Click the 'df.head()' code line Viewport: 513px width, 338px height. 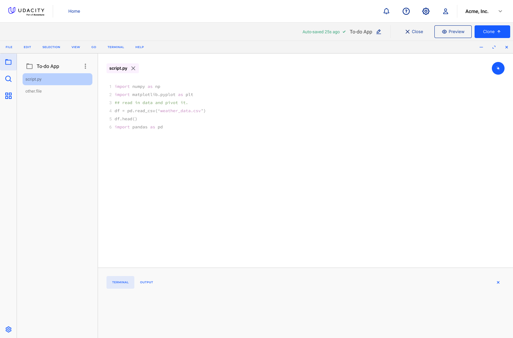coord(126,119)
